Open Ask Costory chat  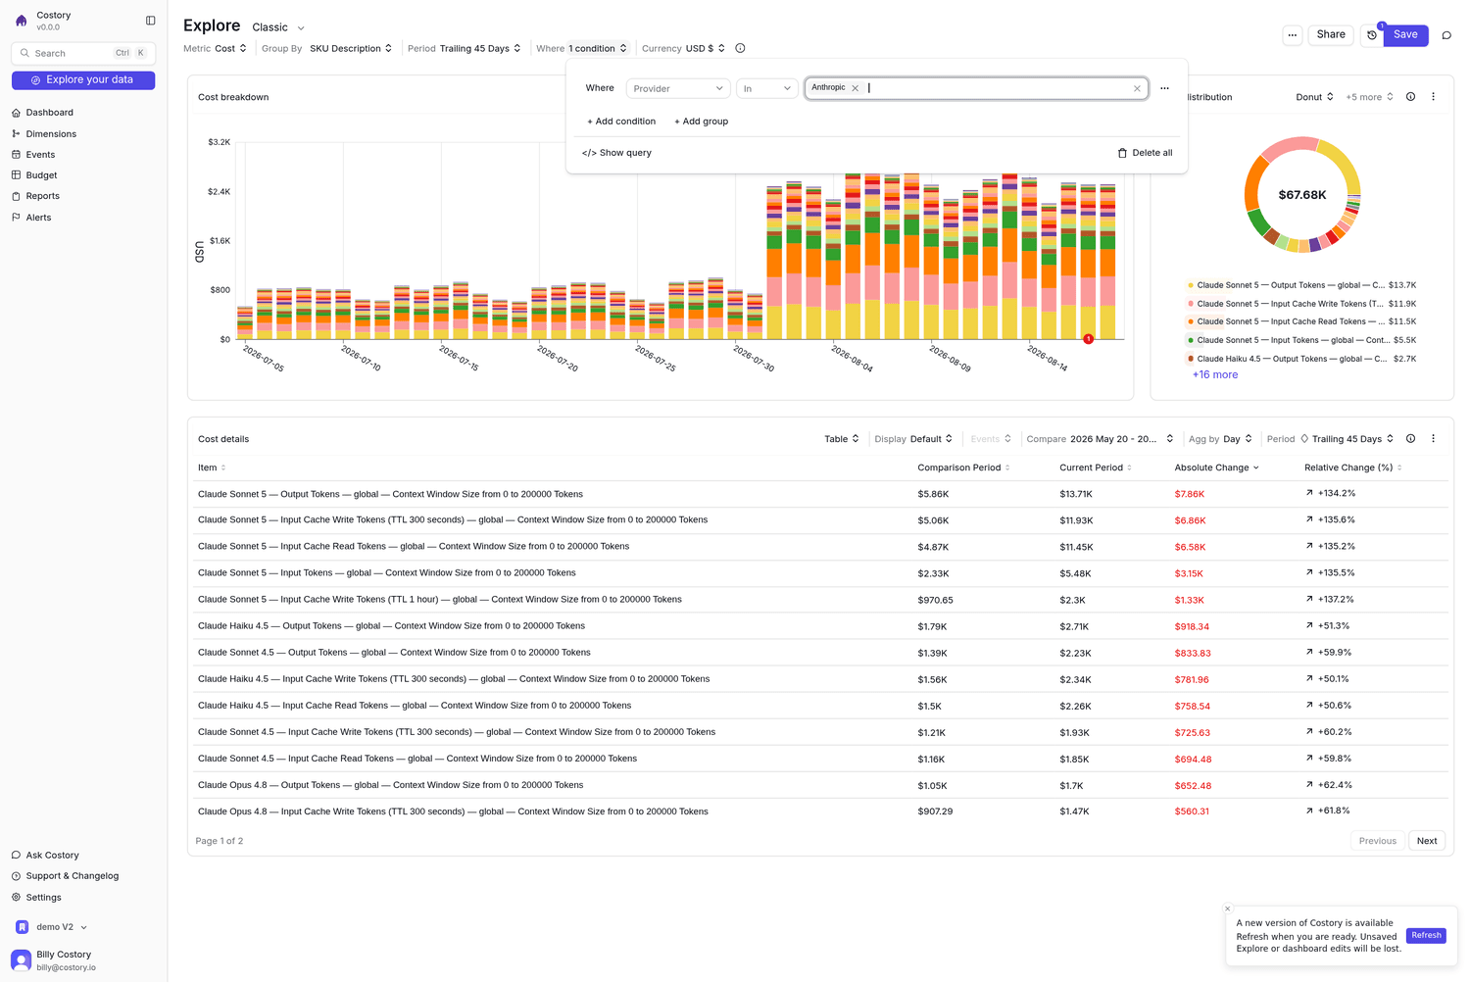coord(52,856)
